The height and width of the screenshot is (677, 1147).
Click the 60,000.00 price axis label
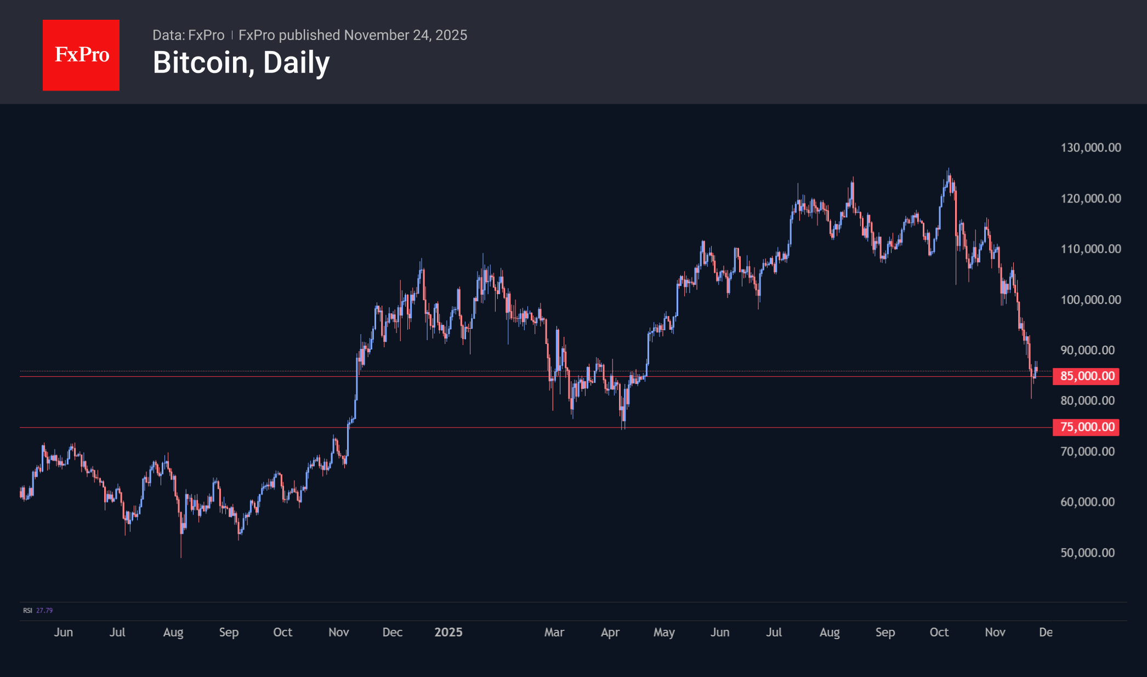point(1087,502)
